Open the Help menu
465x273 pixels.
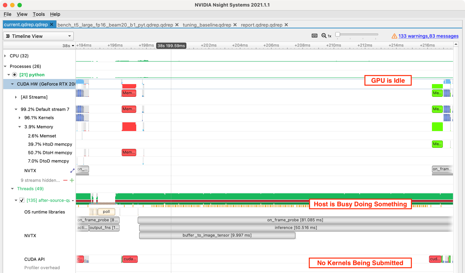click(x=55, y=14)
